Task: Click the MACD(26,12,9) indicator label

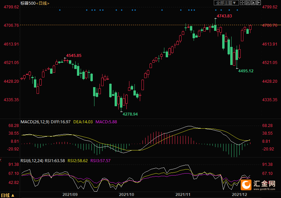Action: pos(35,122)
